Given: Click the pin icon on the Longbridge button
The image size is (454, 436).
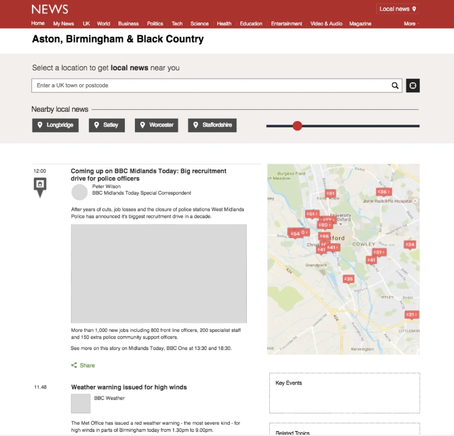Looking at the screenshot, I should (x=40, y=125).
